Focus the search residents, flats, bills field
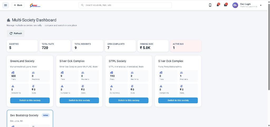 [125, 5]
